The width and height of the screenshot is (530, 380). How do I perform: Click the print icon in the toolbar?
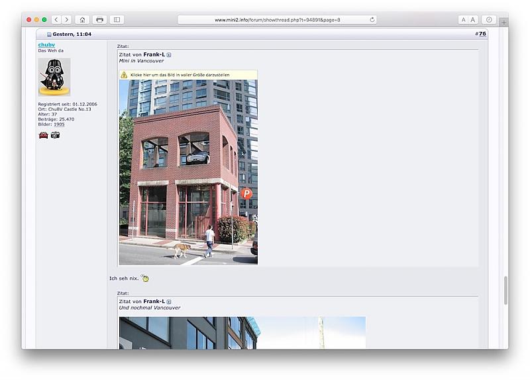(x=99, y=20)
